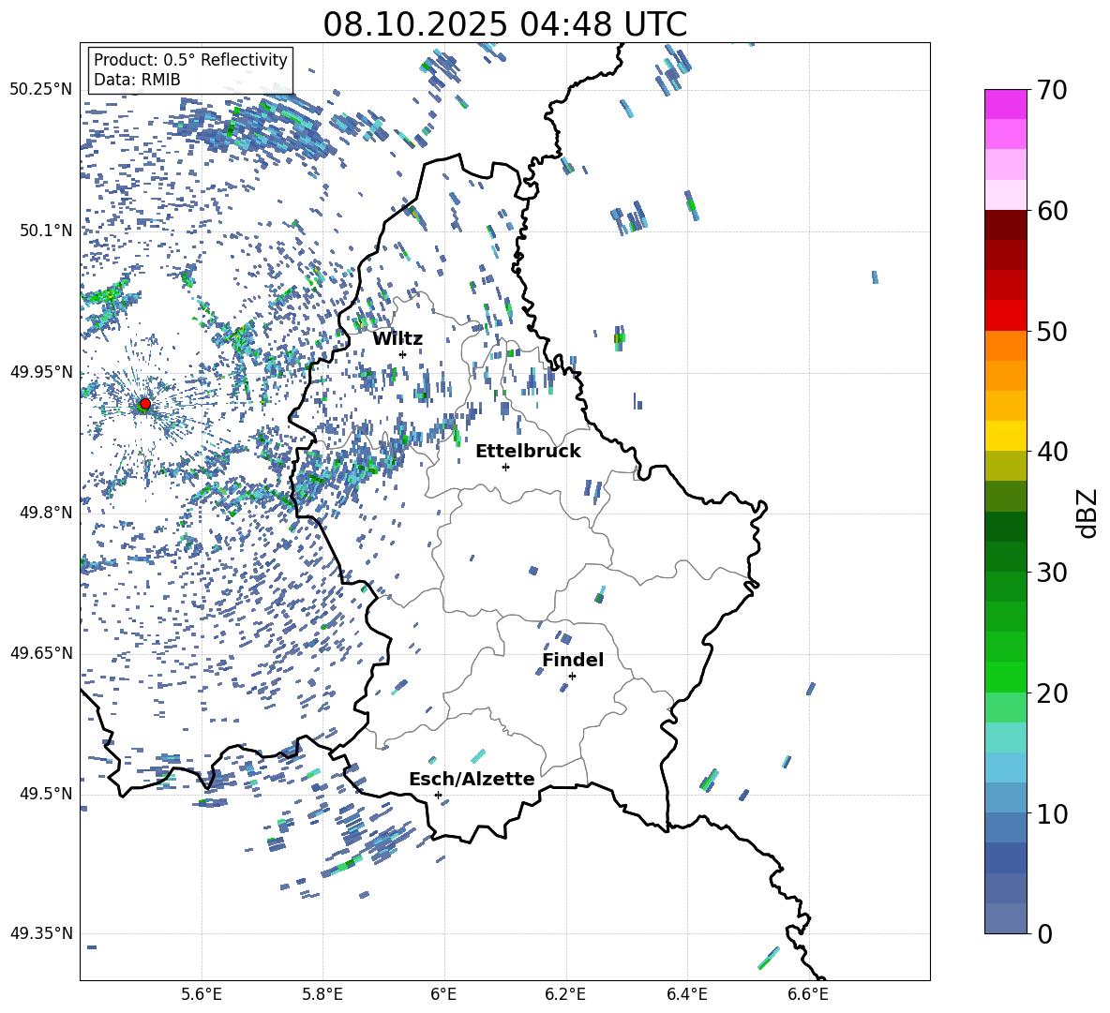
Task: Pick the orange colorbar swatch at 50 dBZ
Action: point(1006,345)
